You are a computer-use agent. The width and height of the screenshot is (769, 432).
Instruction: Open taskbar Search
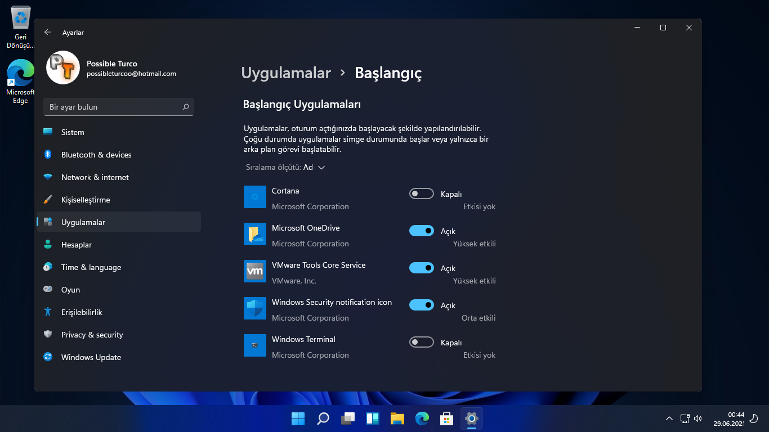323,418
